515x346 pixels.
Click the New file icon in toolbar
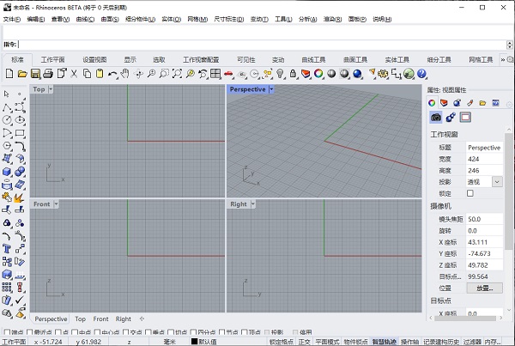click(x=8, y=74)
